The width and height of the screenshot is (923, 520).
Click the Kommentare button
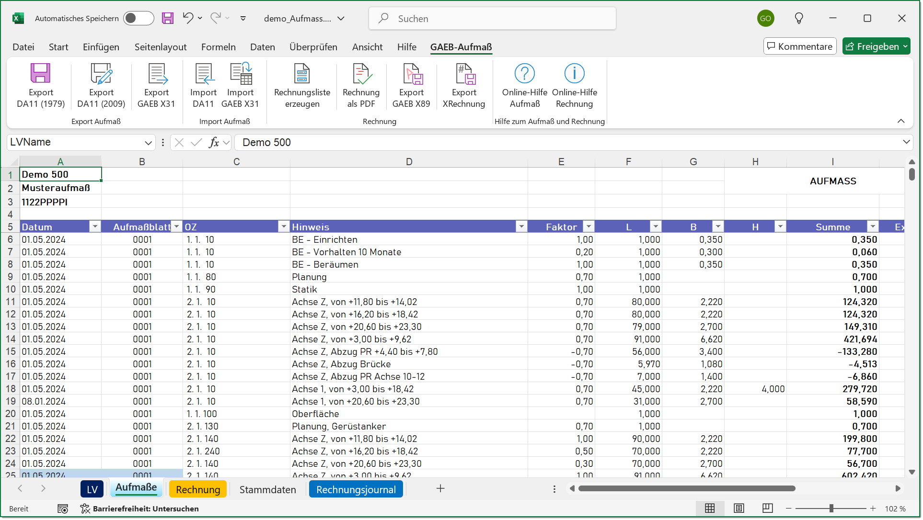(799, 46)
